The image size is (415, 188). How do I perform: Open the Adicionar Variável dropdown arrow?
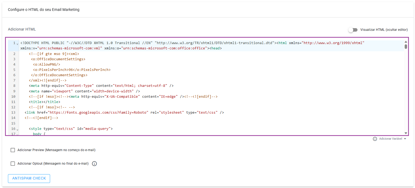click(405, 139)
